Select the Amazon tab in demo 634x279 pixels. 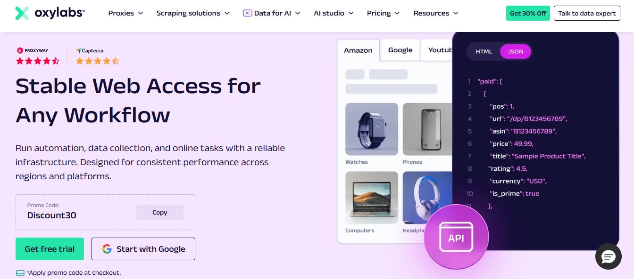pos(358,50)
